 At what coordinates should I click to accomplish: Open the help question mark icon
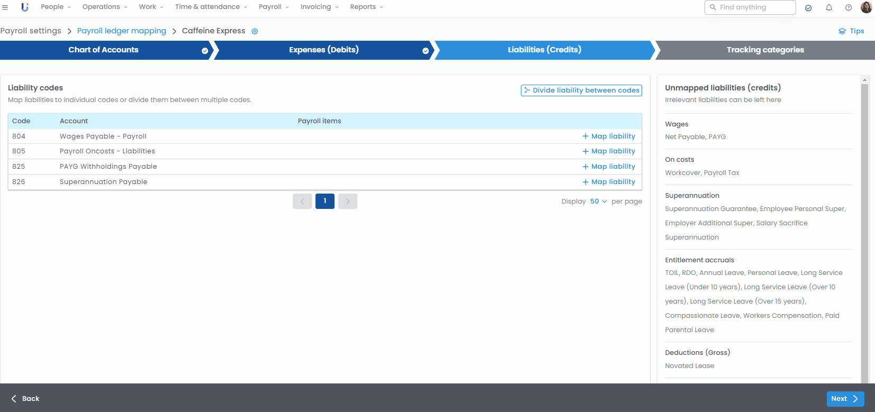[849, 7]
